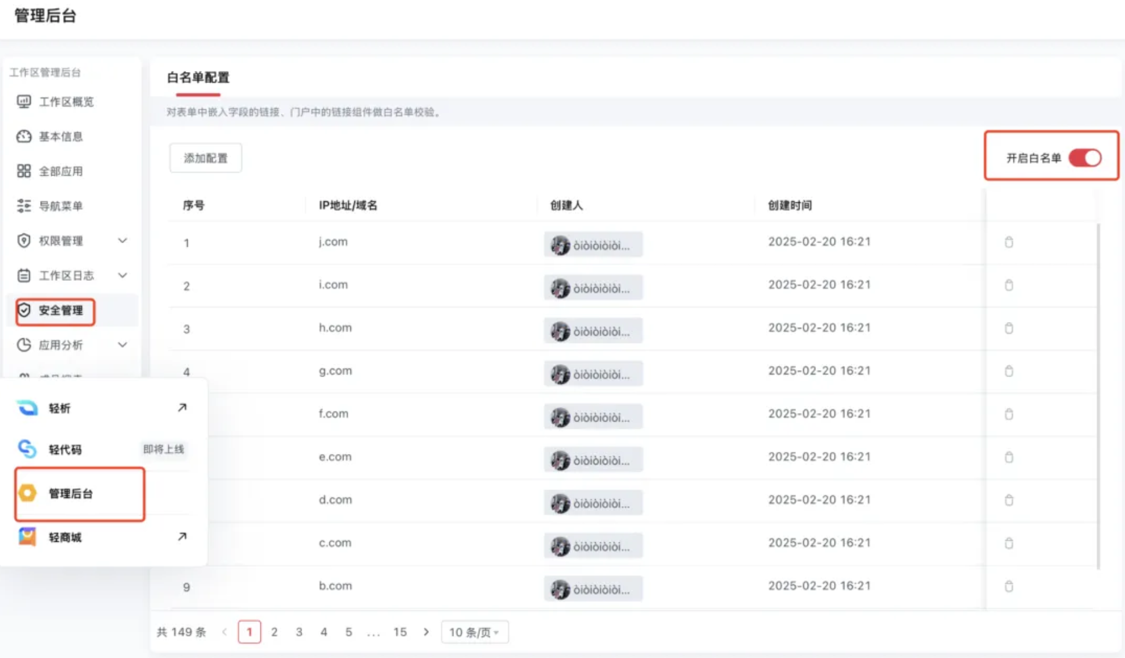The width and height of the screenshot is (1125, 658).
Task: Go to next page with arrow
Action: point(426,632)
